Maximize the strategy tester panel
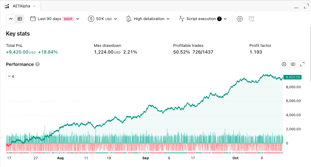Viewport: 311px width, 167px height. [x=306, y=6]
